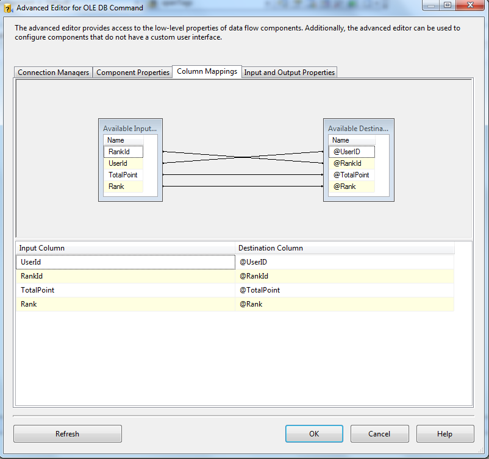Open the Component Properties tab

tap(132, 73)
